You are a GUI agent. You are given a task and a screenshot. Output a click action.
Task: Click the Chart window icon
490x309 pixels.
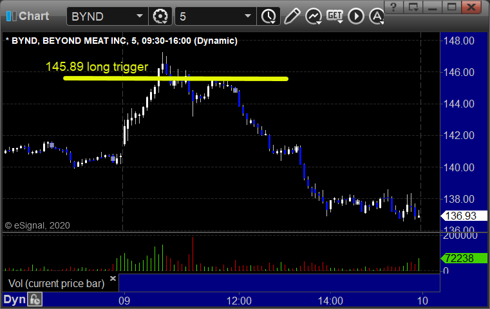tap(11, 16)
